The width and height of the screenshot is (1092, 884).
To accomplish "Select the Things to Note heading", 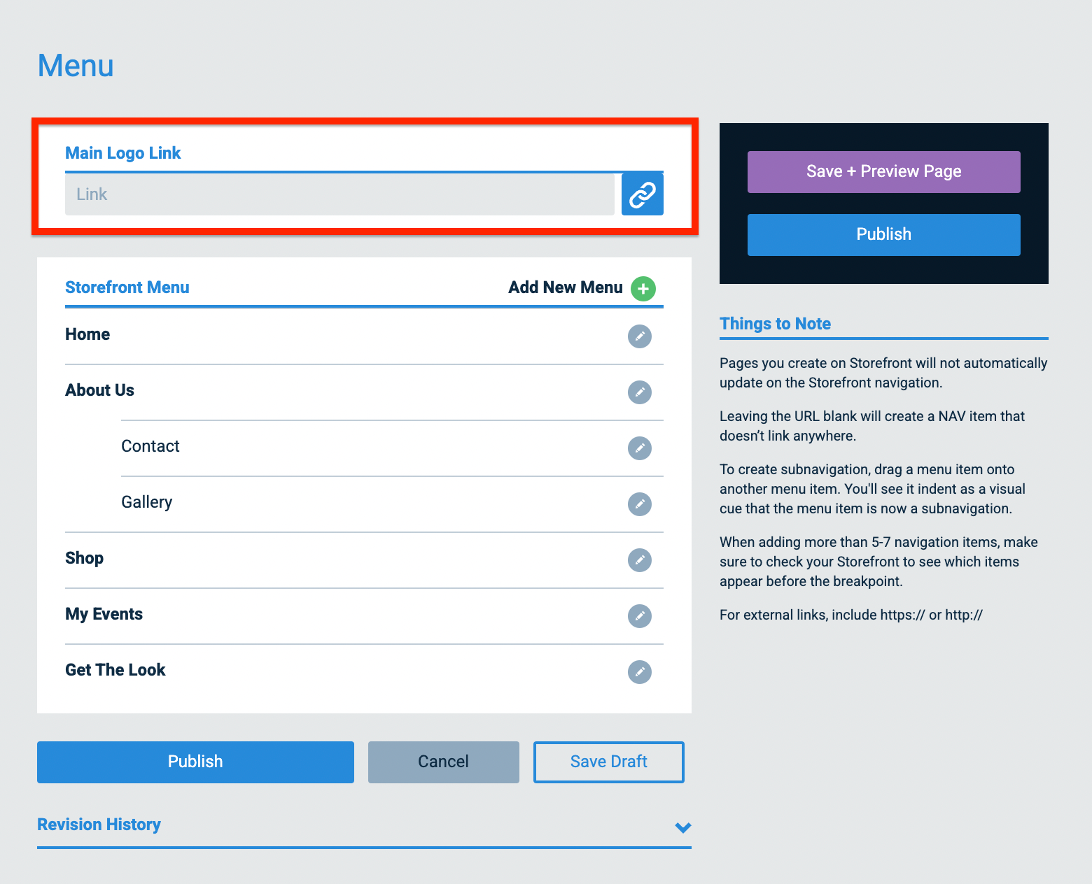I will point(775,323).
